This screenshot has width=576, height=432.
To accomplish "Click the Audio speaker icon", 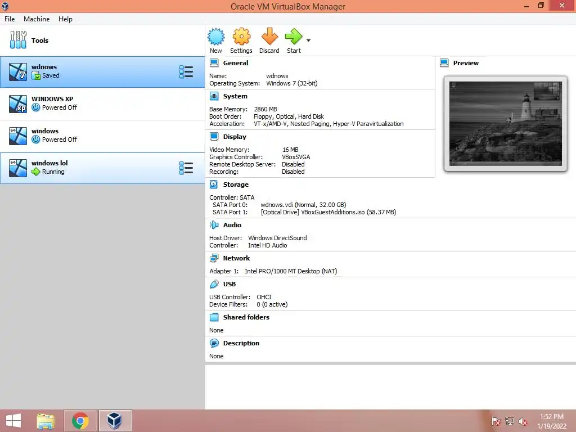I will [214, 224].
